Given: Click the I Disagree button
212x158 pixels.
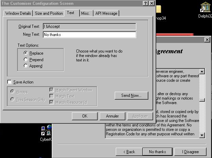Looking at the screenshot, I should coord(190,152).
